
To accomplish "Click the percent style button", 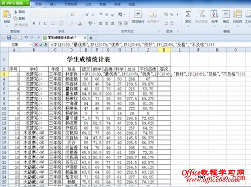I will click(x=172, y=14).
